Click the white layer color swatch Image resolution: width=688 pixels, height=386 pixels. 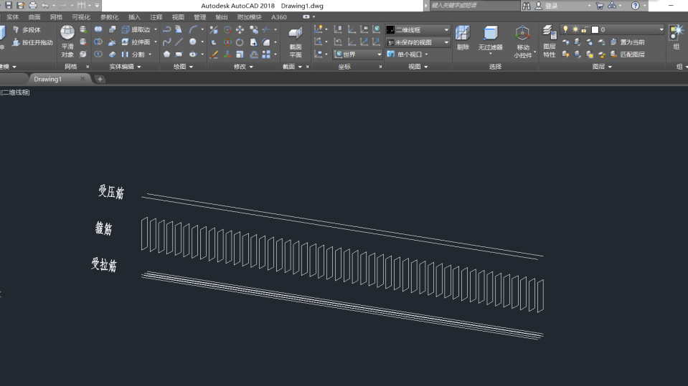point(594,29)
